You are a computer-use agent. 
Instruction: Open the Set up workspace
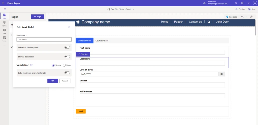(5, 39)
